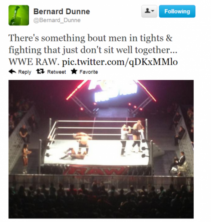Open the pic.twitter.com/qDKxMMlo link
The image size is (211, 222).
120,62
